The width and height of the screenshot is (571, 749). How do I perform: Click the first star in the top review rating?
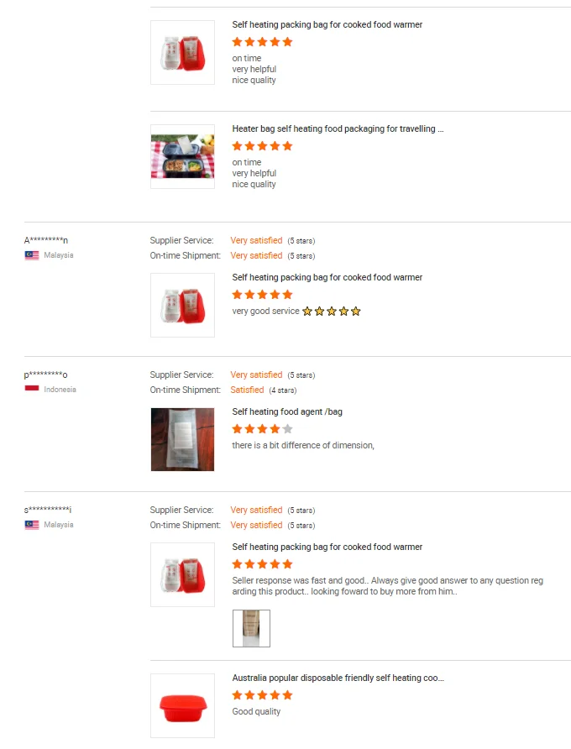point(237,40)
